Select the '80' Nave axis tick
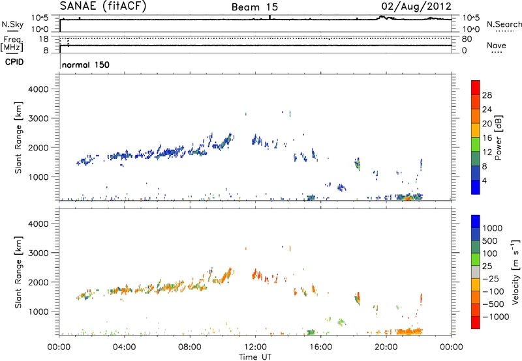Image resolution: width=522 pixels, height=361 pixels. coord(467,39)
